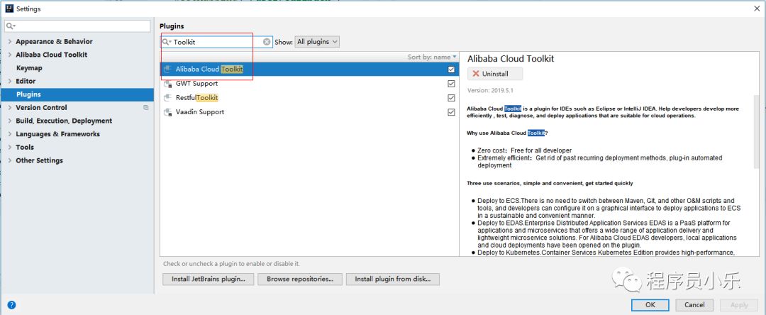This screenshot has width=766, height=315.
Task: Select the RestfulToolkit plugin row
Action: click(310, 98)
